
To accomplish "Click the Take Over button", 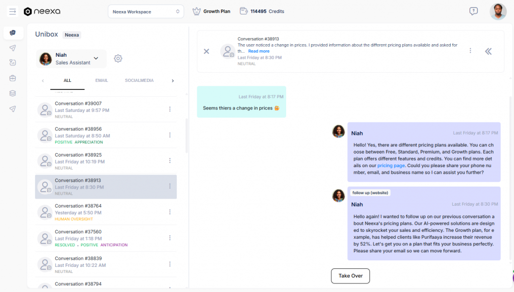I will [350, 276].
